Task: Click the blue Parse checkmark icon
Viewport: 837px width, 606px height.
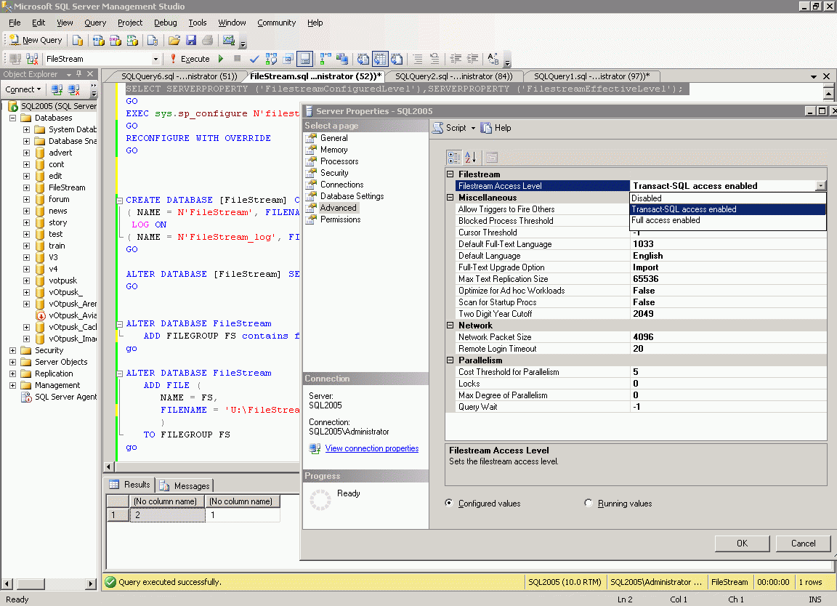Action: [254, 59]
